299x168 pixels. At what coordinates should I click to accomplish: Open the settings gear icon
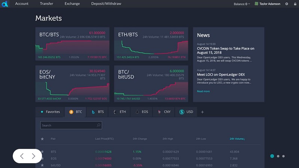point(287,4)
